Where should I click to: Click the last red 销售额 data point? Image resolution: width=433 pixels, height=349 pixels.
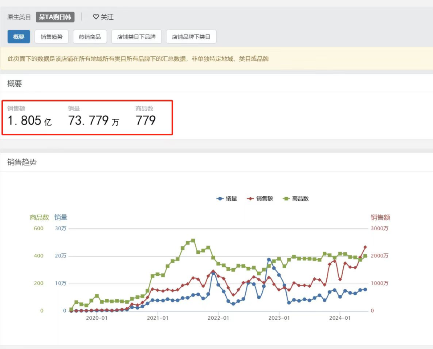(365, 247)
